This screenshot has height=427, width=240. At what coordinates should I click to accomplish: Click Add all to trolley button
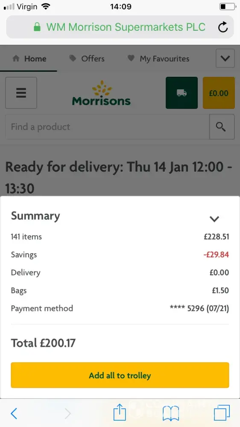[x=120, y=375]
